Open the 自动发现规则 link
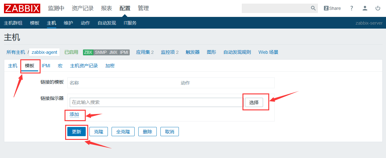Screen dimensions: 386x158 click(x=237, y=52)
